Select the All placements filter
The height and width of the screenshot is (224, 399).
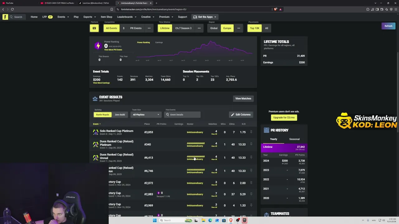coord(267,28)
